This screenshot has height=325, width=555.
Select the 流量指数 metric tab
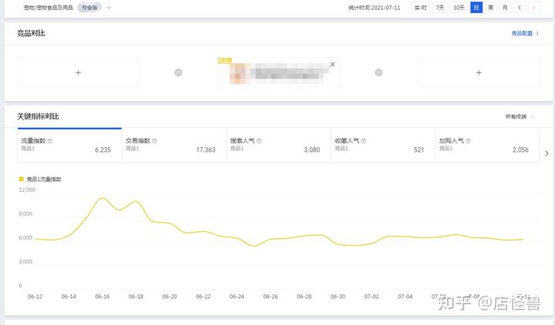click(69, 146)
